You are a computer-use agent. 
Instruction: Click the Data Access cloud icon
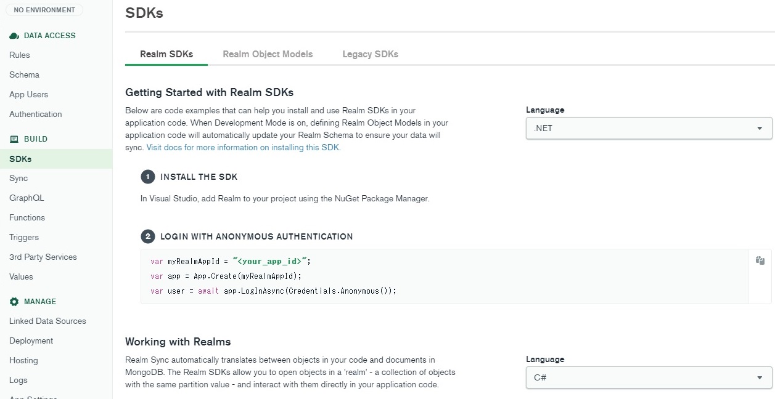click(x=14, y=36)
